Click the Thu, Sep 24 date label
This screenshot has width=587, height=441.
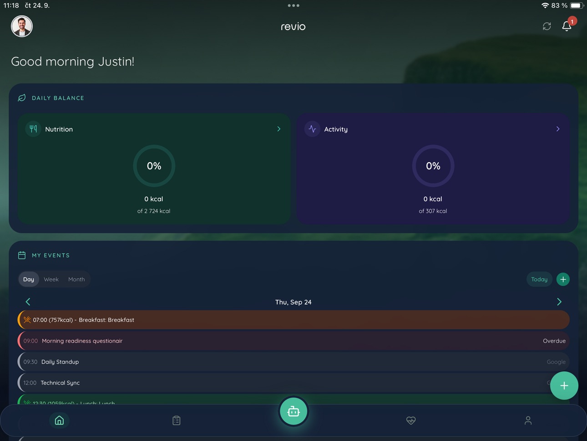293,302
